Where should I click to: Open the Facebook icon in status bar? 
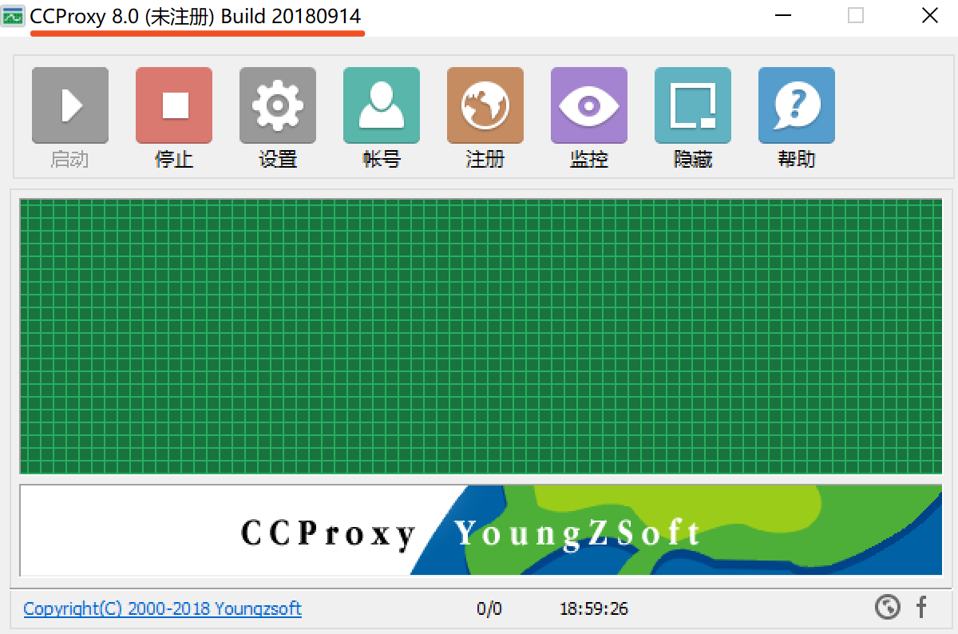pyautogui.click(x=921, y=608)
